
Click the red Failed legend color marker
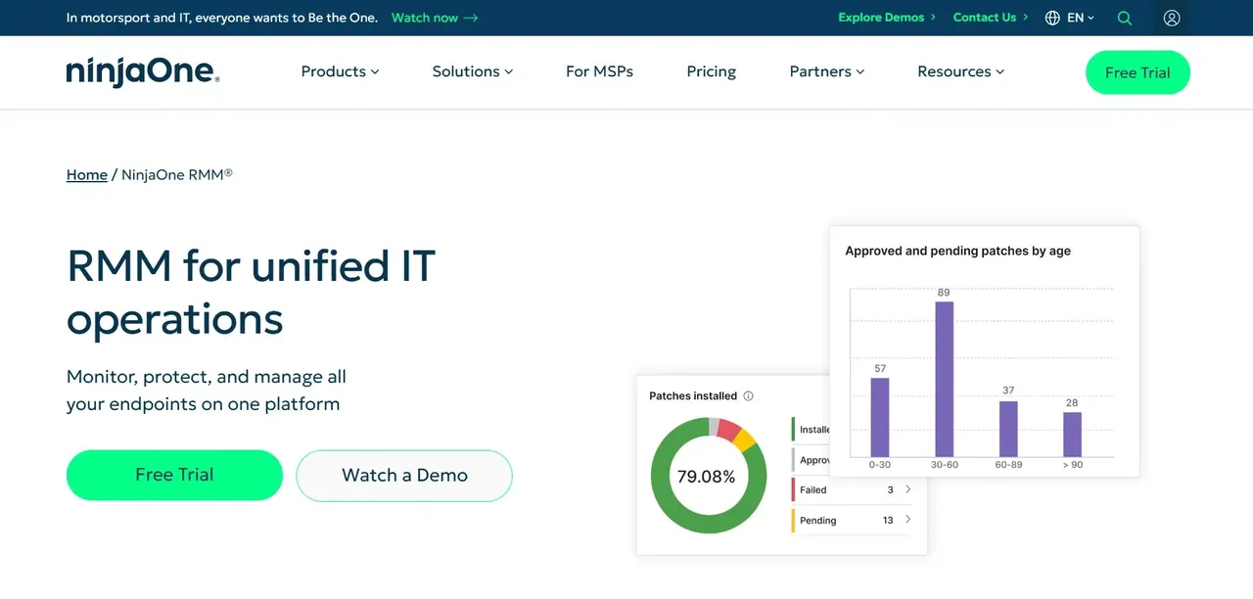click(793, 489)
